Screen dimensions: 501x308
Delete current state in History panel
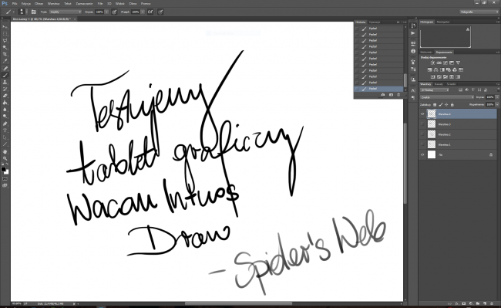click(398, 95)
